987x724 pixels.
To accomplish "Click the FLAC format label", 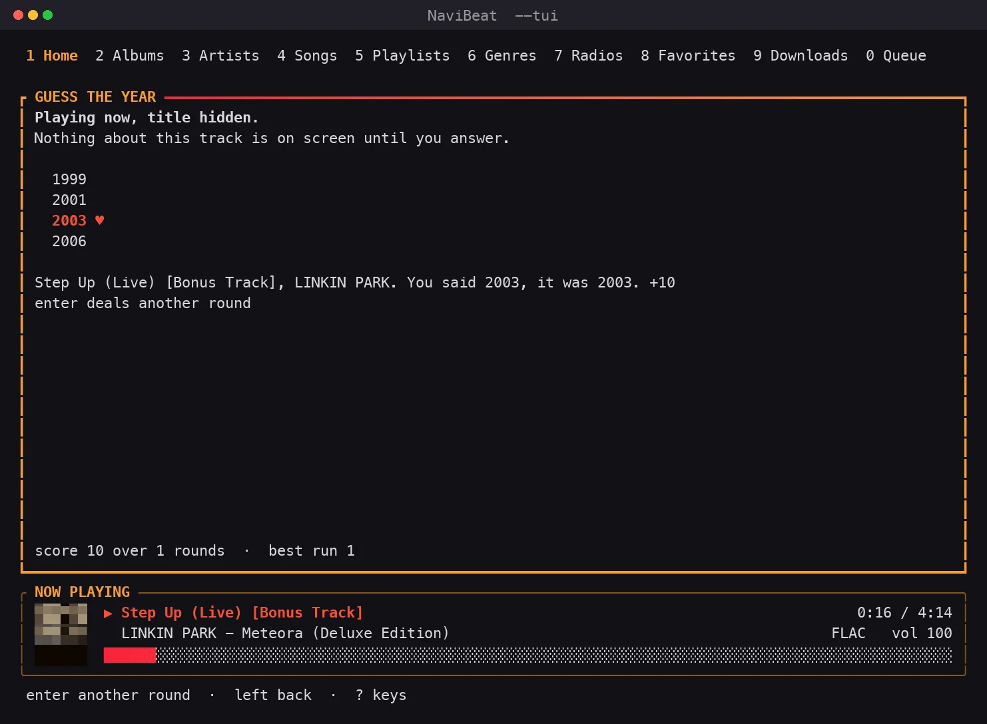I will 848,633.
